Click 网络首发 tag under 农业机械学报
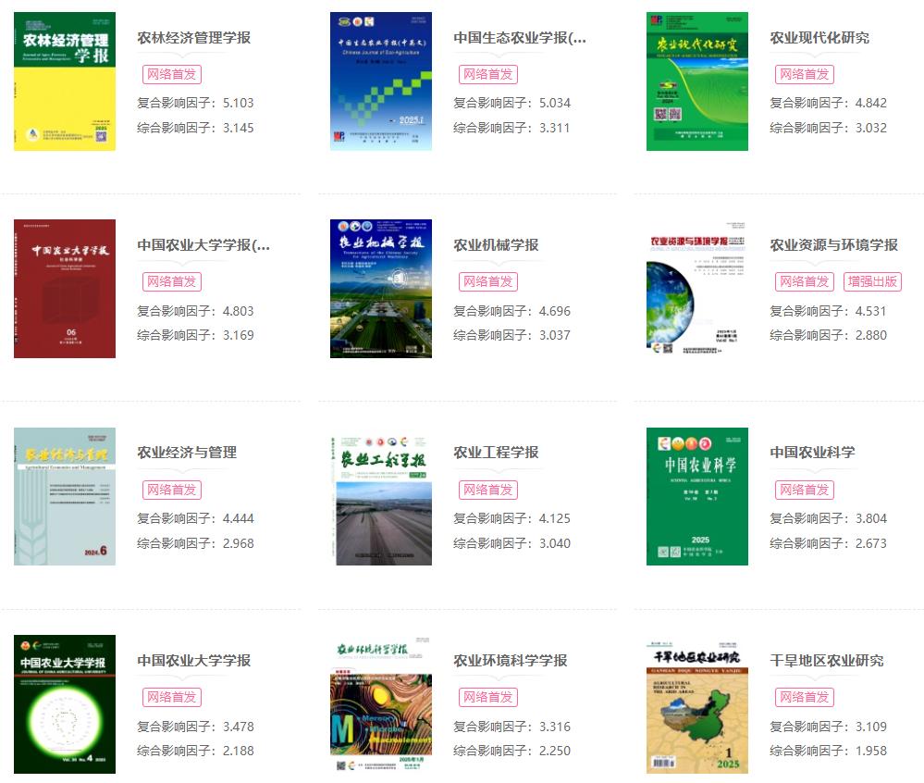 click(x=488, y=282)
